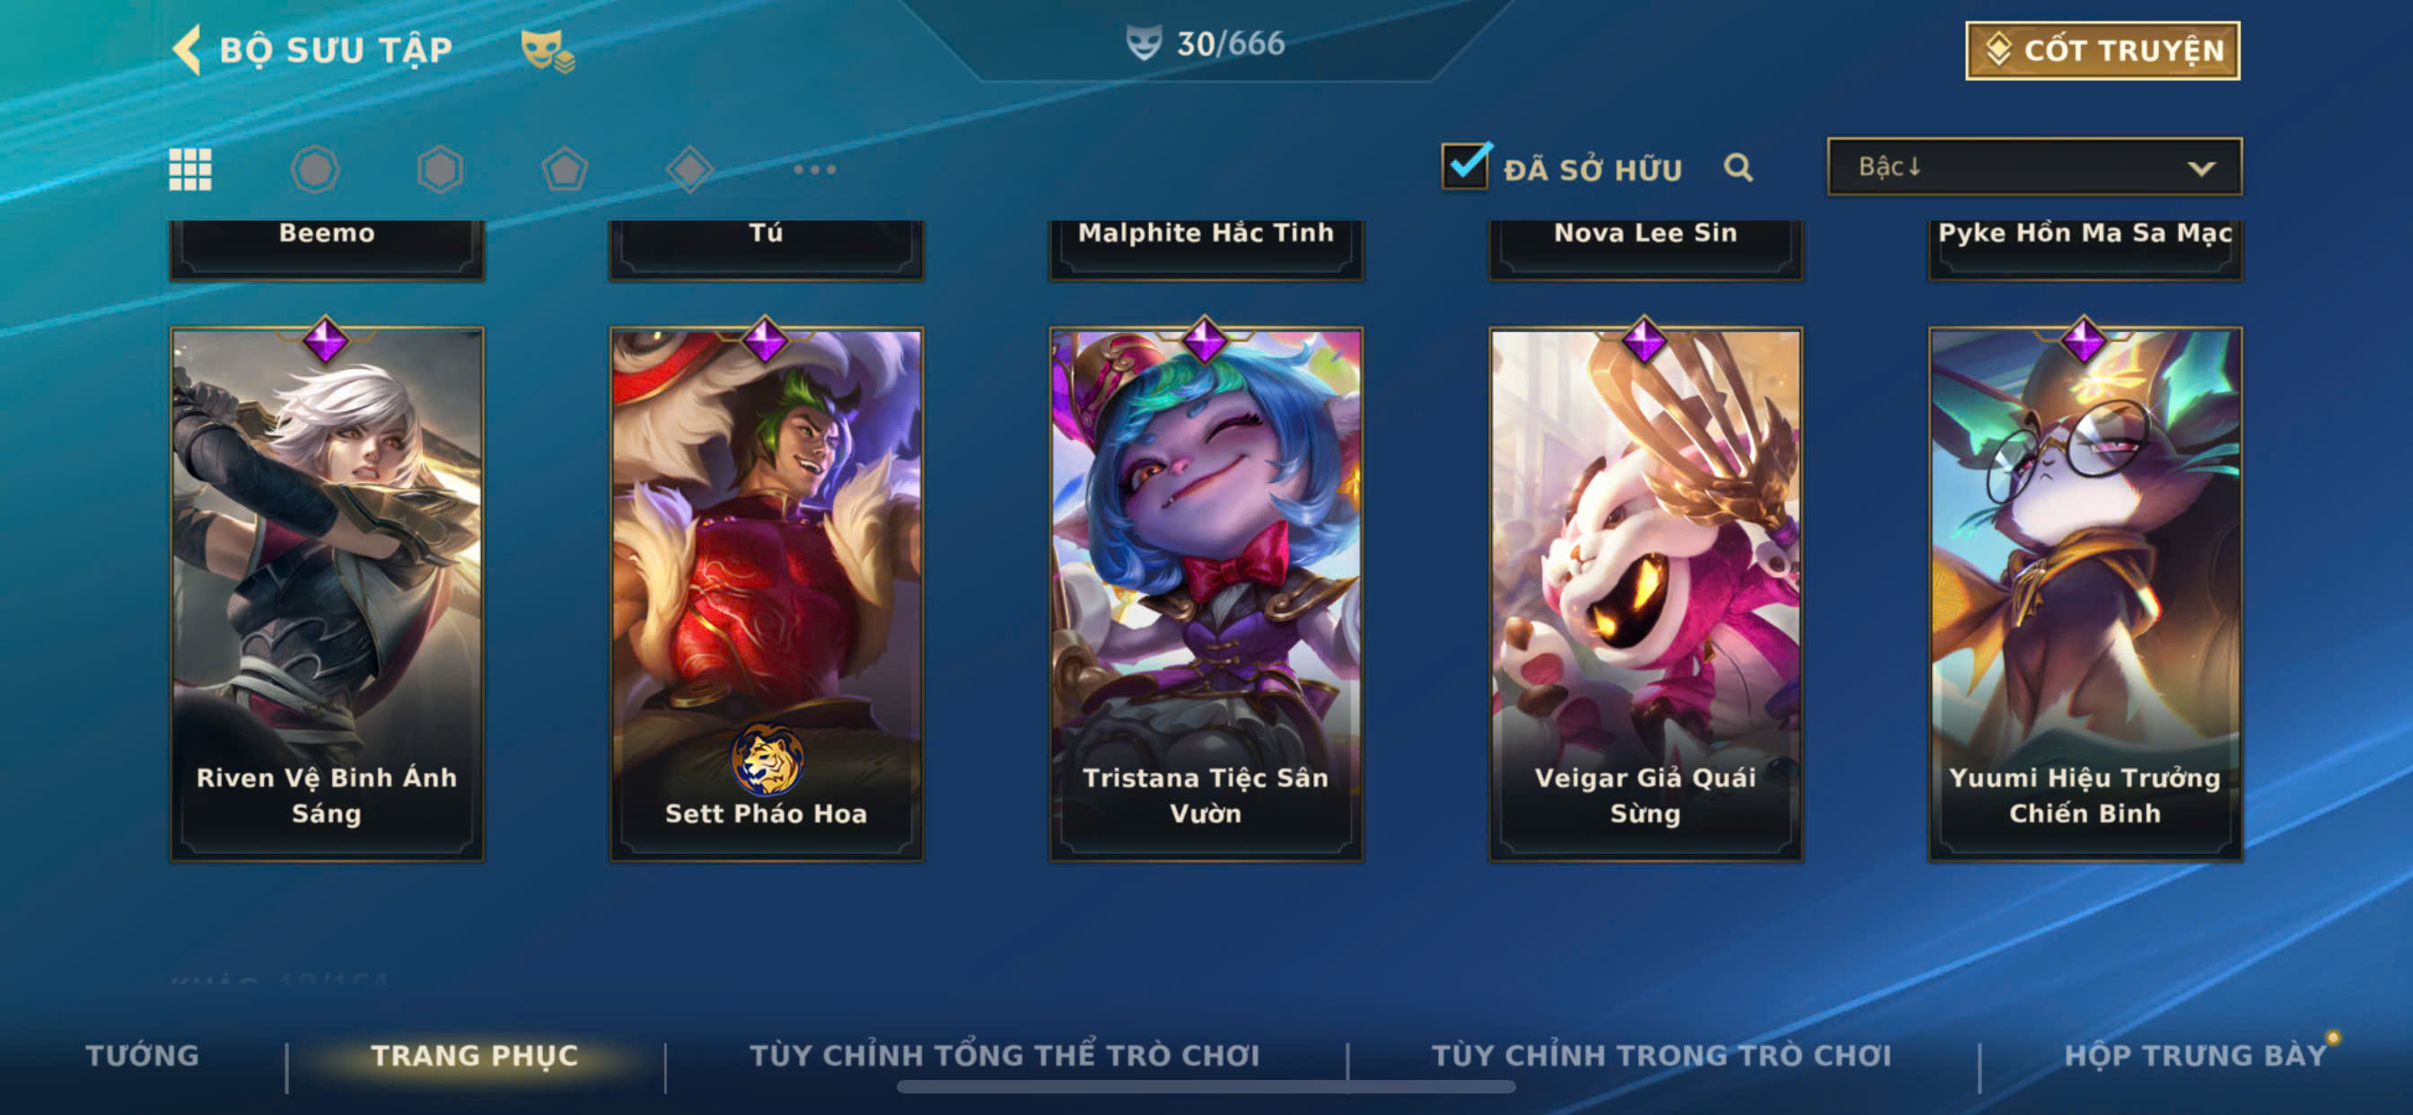Click the Cốt Truyện button

point(2102,50)
